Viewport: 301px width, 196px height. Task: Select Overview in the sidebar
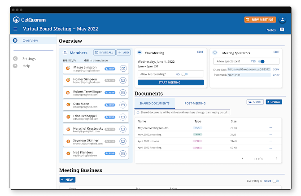click(30, 40)
